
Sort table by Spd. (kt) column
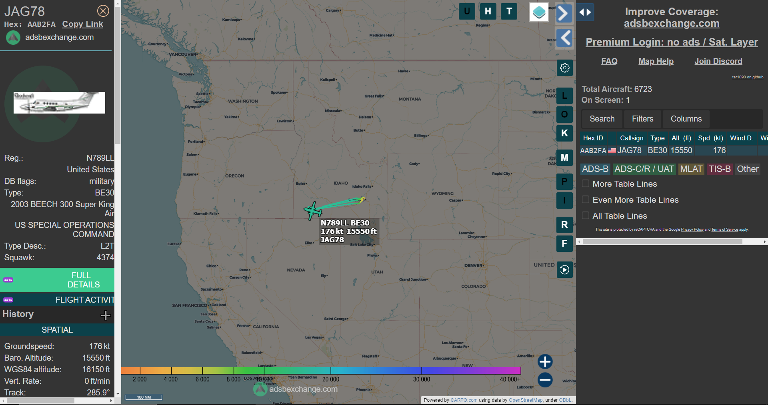click(710, 138)
